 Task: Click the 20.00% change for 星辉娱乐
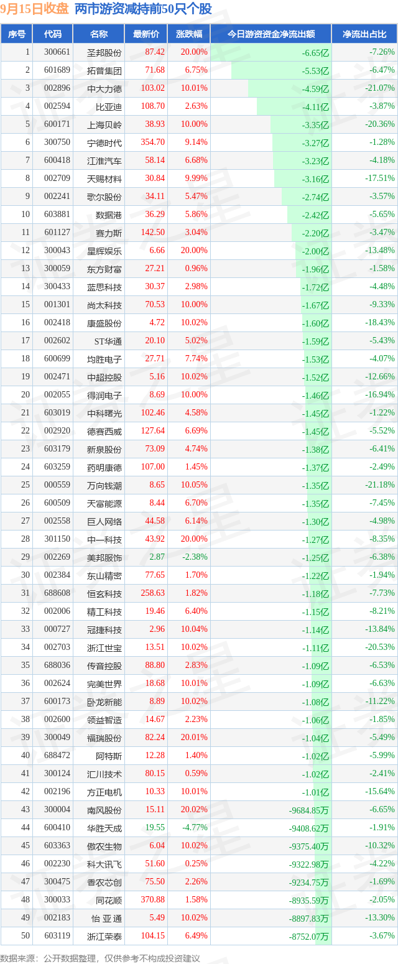click(195, 251)
